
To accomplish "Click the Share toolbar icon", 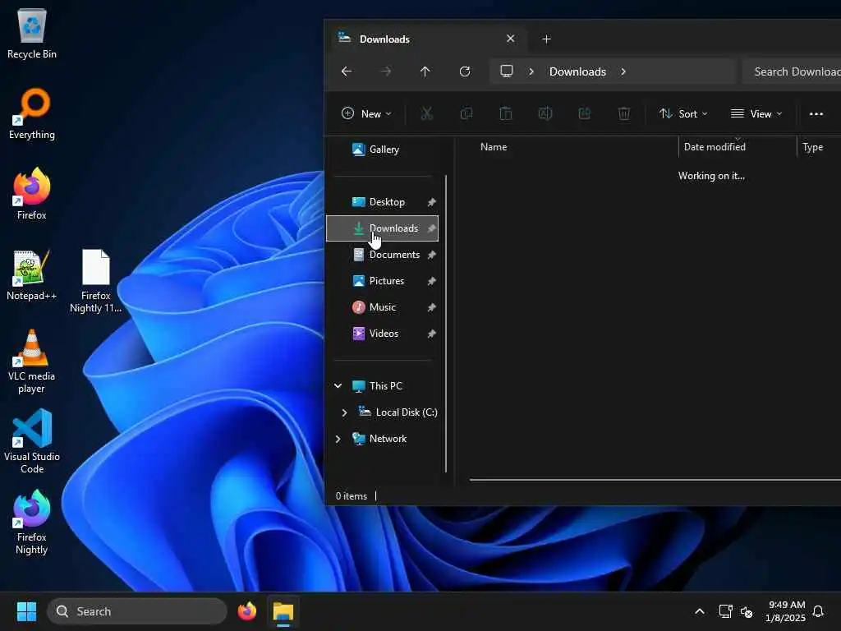I will point(584,113).
